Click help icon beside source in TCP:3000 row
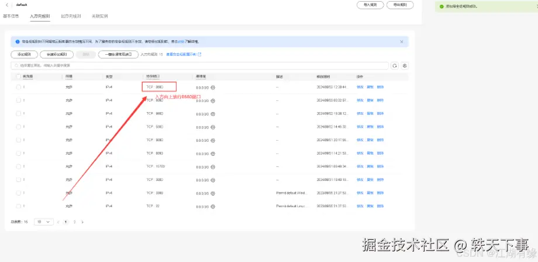538x262 pixels. (x=213, y=180)
